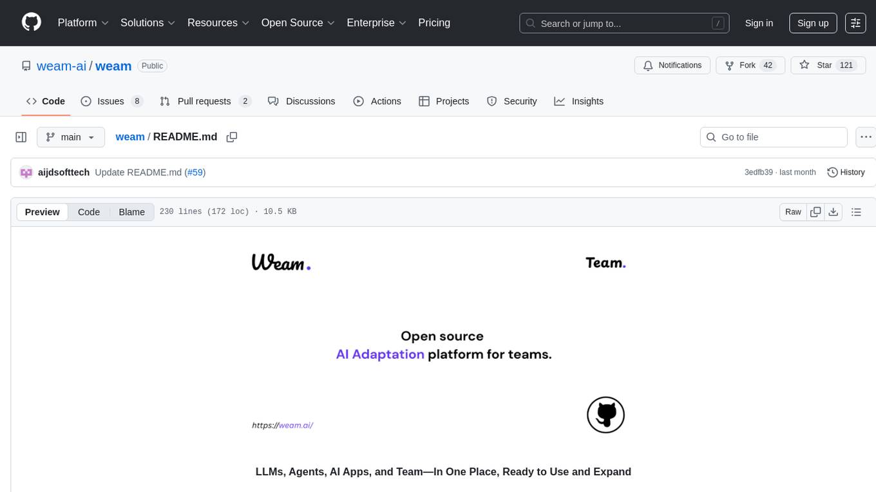Viewport: 876px width, 492px height.
Task: Open the Actions tab
Action: coord(377,101)
